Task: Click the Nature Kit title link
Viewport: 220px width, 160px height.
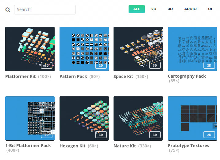Action: [125, 146]
